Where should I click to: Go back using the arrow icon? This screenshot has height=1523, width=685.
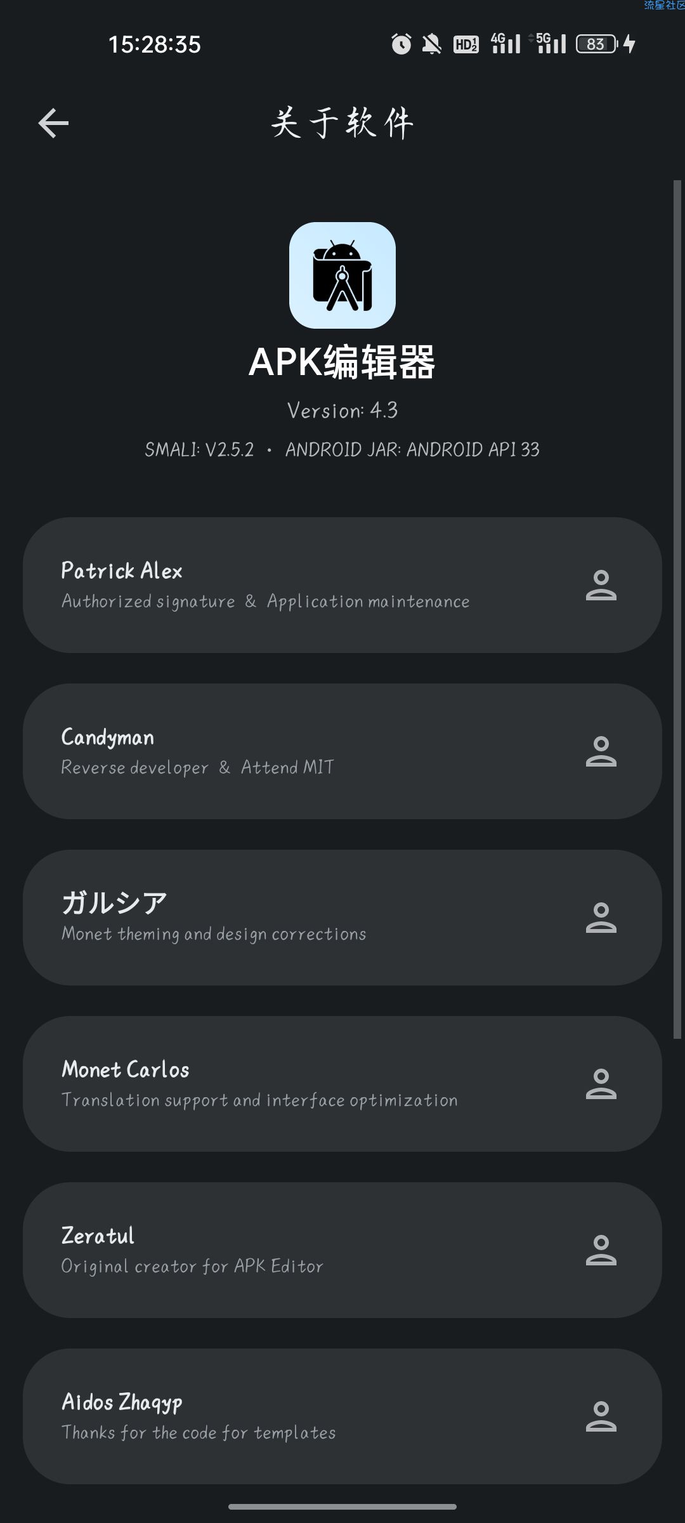[53, 122]
